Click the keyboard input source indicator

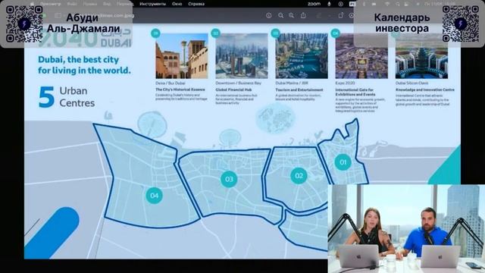pyautogui.click(x=352, y=4)
